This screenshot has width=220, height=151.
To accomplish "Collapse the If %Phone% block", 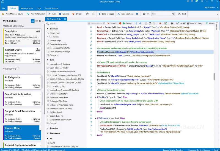I will pyautogui.click(x=95, y=118).
